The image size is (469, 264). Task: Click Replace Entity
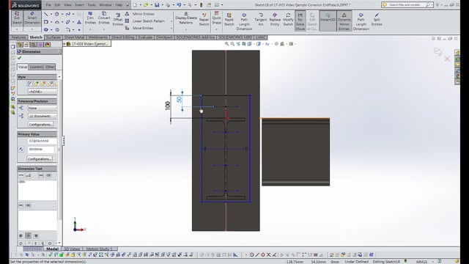[275, 20]
